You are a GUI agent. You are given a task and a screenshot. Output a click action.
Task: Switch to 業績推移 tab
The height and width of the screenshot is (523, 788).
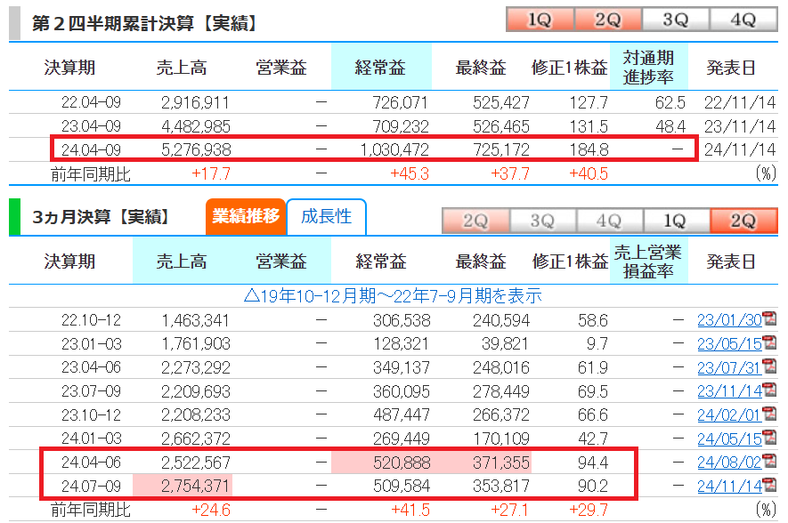[x=246, y=216]
